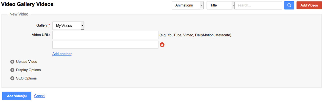
Task: Click the plus icon beside Display Options
Action: click(x=12, y=70)
